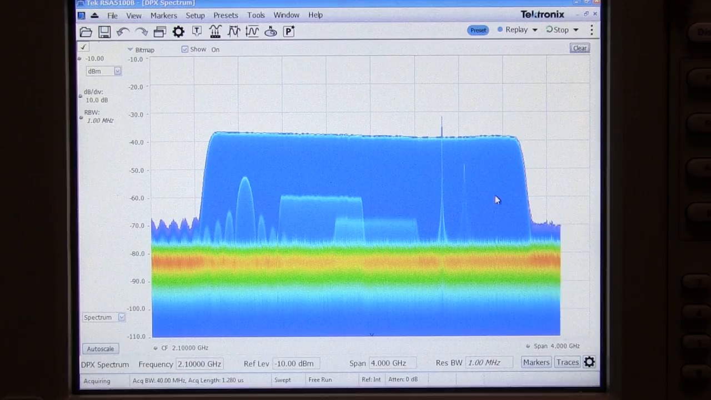This screenshot has height=400, width=711.
Task: Open gear settings beside Traces button
Action: pyautogui.click(x=589, y=362)
